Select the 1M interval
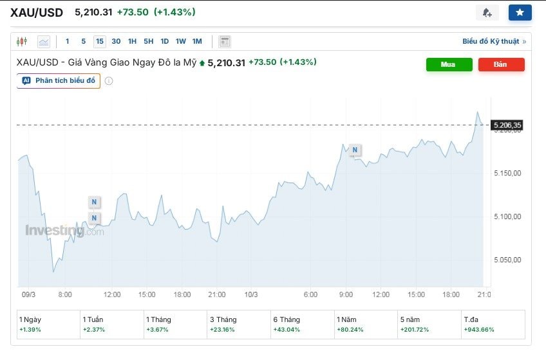546x358 pixels. pos(197,42)
